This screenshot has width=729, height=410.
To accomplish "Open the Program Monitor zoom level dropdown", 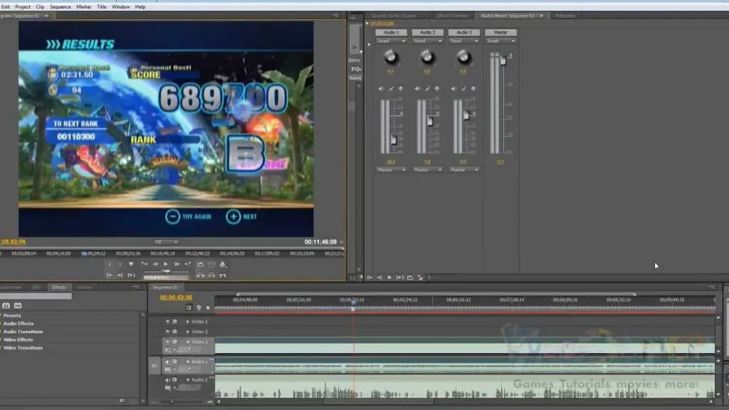I will coord(166,242).
